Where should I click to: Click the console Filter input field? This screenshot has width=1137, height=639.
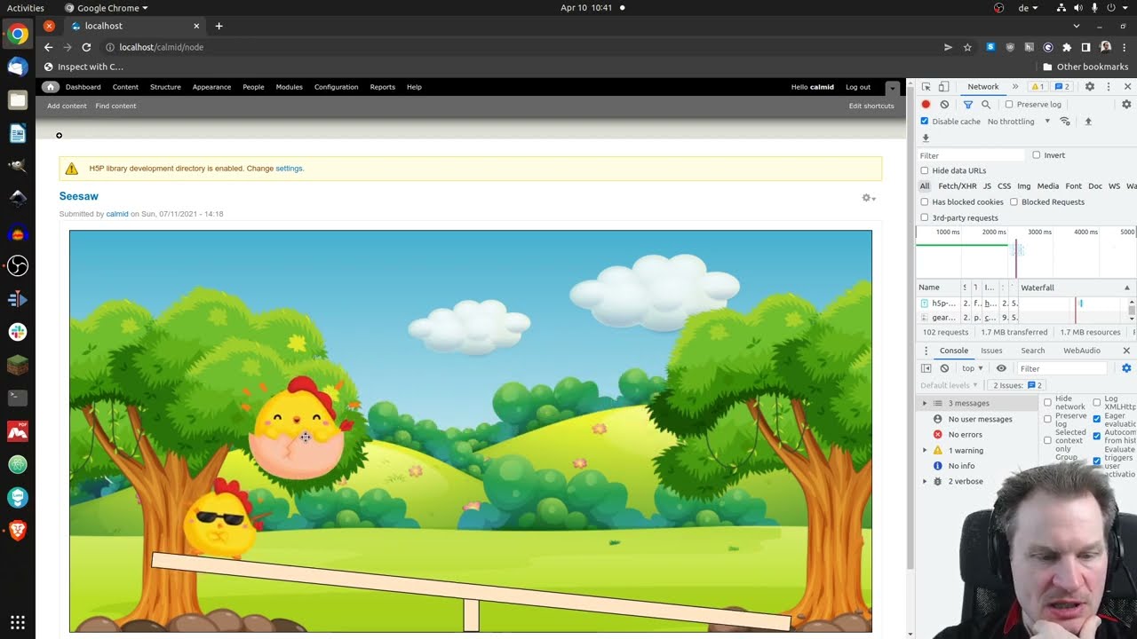coord(1062,368)
